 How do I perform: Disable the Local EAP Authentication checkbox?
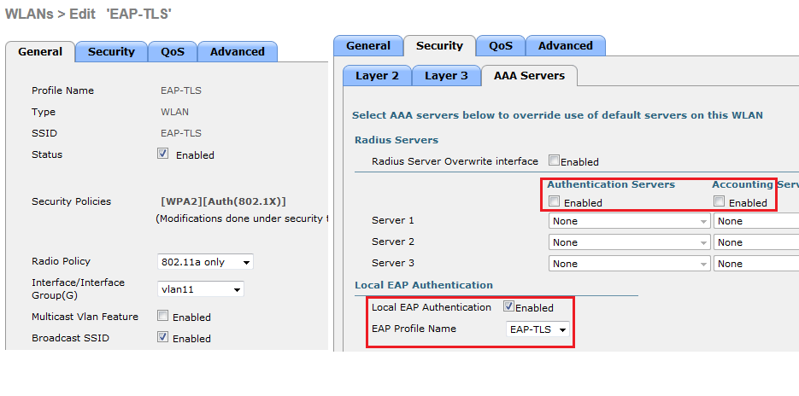click(x=509, y=306)
